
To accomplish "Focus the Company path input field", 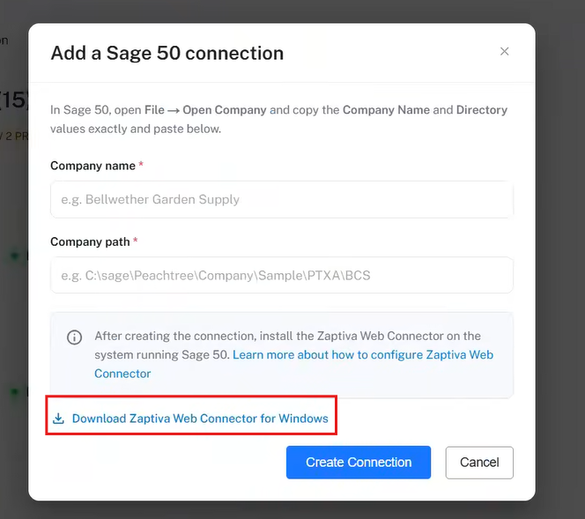I will pos(282,275).
